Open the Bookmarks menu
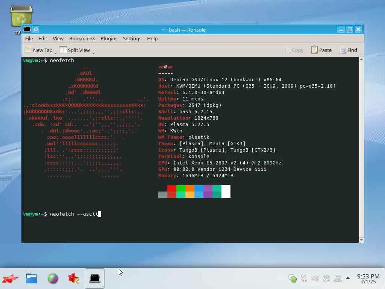Screen dimensions: 385x289 pyautogui.click(x=82, y=39)
